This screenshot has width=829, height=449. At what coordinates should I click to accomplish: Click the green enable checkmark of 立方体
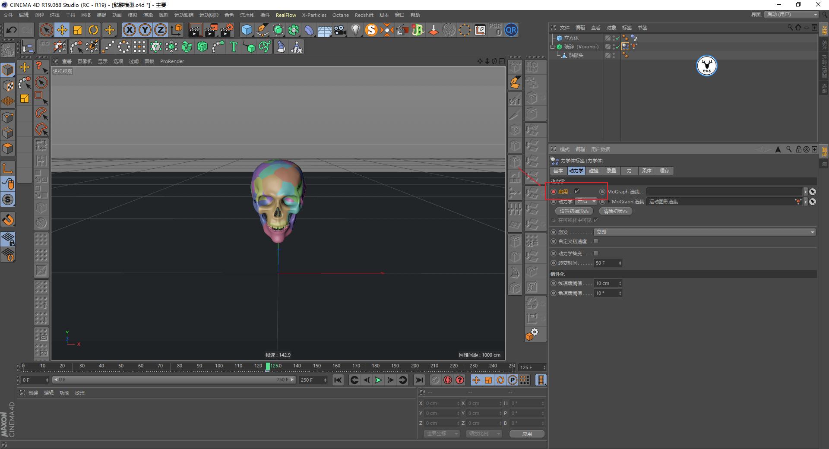[617, 38]
